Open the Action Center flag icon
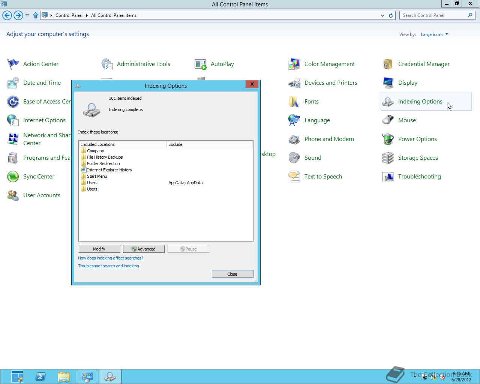The width and height of the screenshot is (480, 384). 13,64
